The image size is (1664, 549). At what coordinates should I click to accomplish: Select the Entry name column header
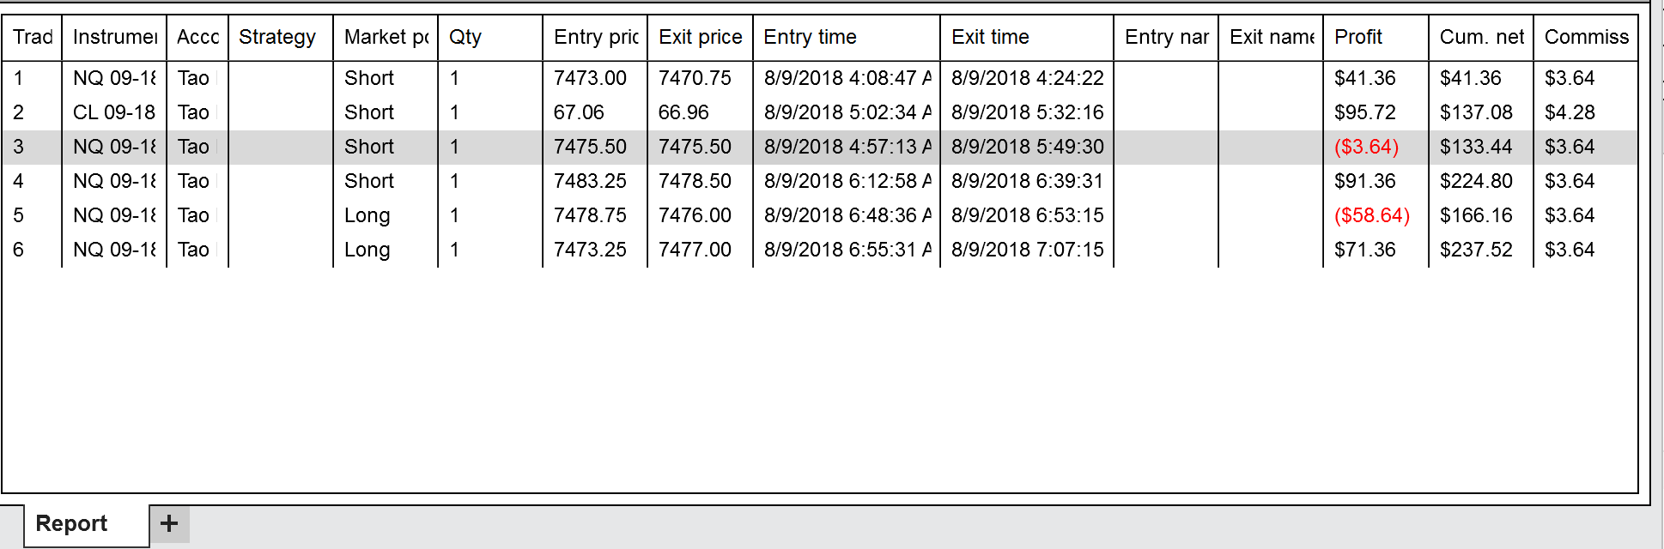click(x=1166, y=38)
